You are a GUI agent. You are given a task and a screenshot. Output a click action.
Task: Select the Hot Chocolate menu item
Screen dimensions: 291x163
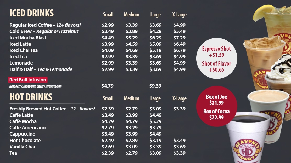pyautogui.click(x=25, y=141)
